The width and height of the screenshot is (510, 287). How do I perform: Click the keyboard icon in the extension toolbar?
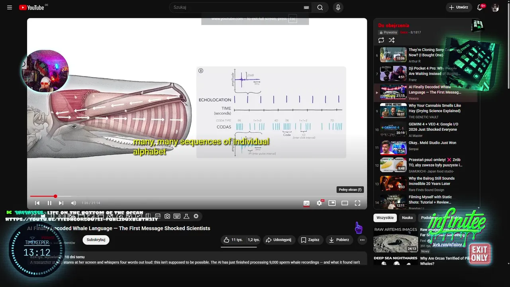[x=177, y=216]
